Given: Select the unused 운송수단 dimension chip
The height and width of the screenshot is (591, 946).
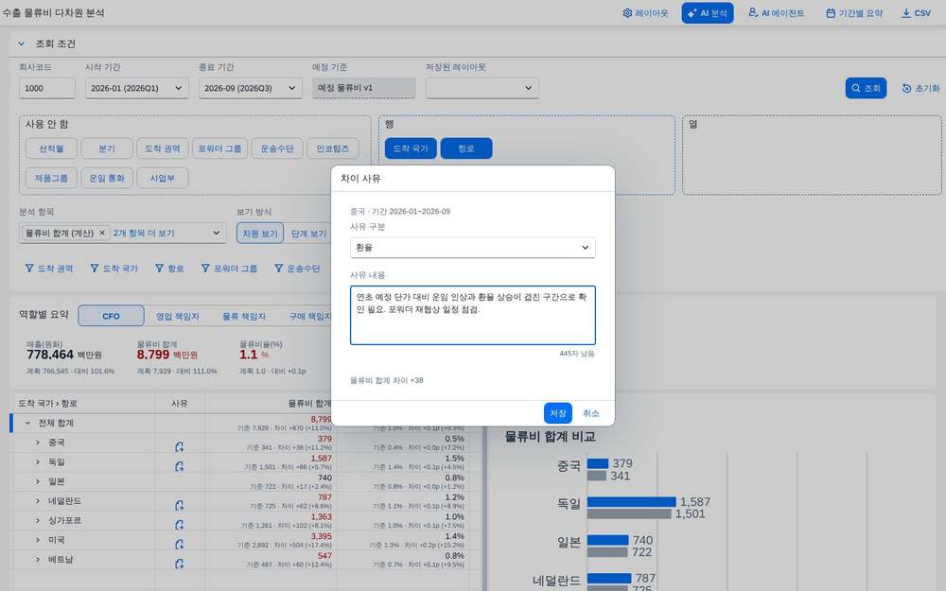Looking at the screenshot, I should tap(277, 148).
